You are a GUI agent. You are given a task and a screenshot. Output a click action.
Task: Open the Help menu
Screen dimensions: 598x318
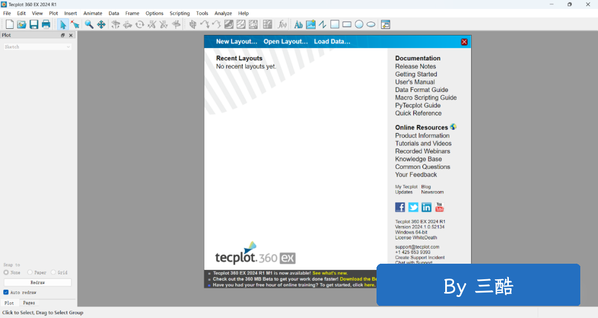point(243,13)
